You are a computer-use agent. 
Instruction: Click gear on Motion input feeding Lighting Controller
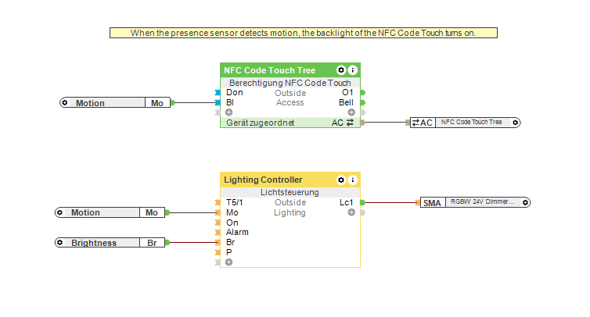tap(61, 212)
